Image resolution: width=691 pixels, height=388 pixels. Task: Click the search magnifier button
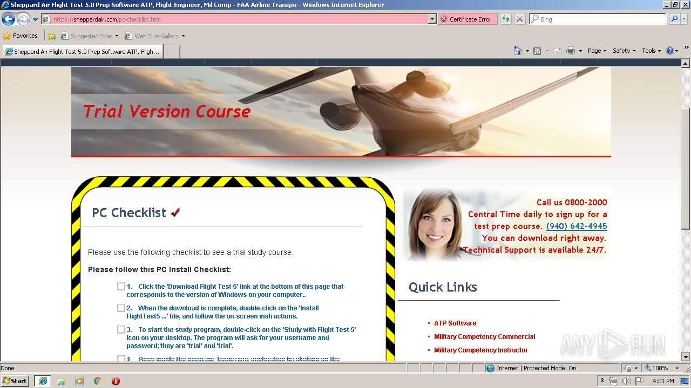point(674,19)
